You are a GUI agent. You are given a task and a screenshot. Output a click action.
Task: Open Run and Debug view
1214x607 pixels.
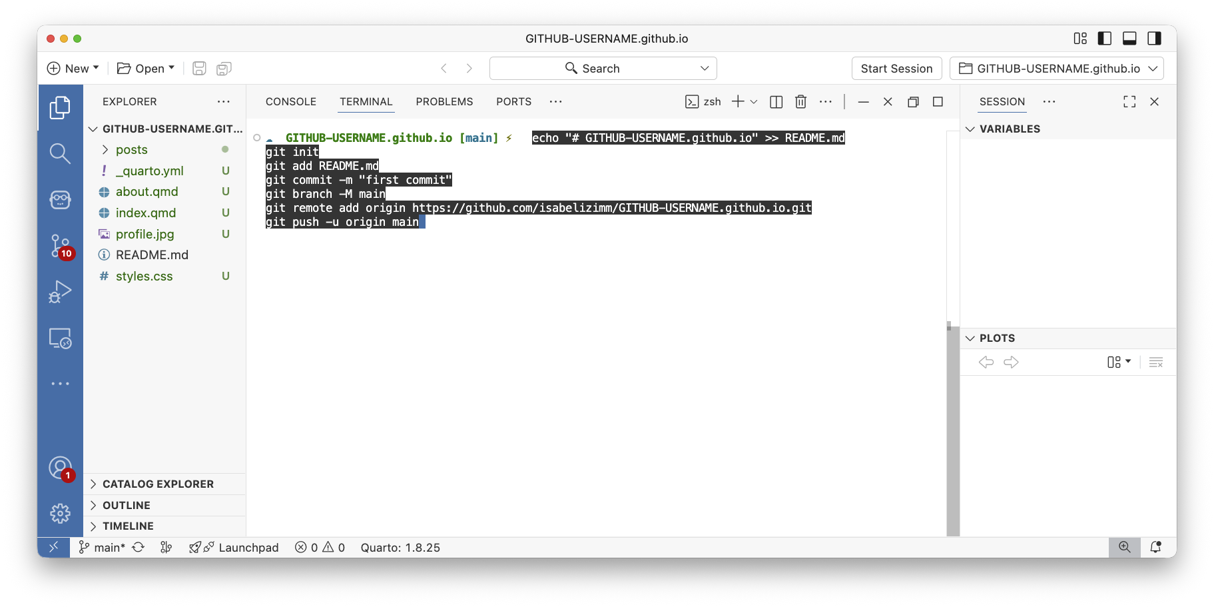pos(60,292)
